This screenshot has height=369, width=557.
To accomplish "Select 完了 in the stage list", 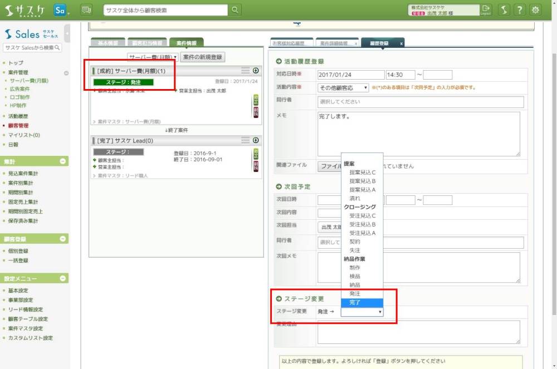I will point(355,302).
